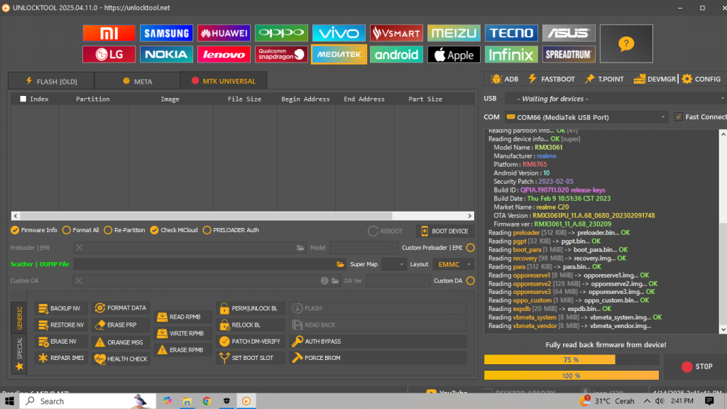Click the Custom DA info icon
727x409 pixels.
coord(324,281)
